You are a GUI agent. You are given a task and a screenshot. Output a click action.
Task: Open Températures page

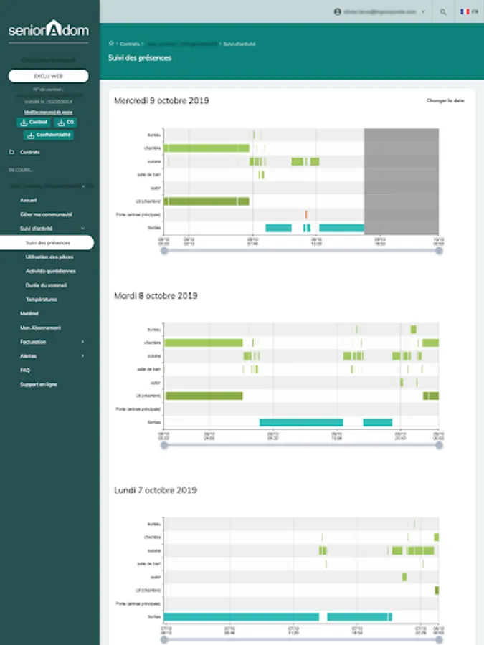click(41, 299)
